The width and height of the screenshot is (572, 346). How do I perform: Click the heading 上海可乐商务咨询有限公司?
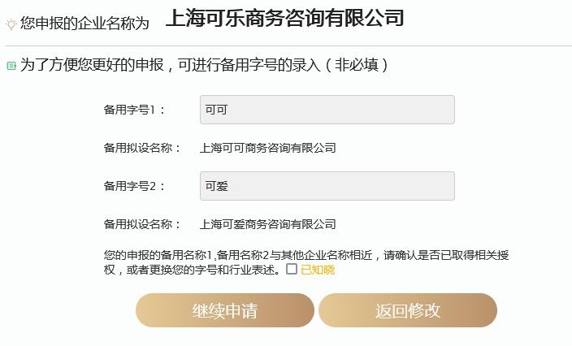284,19
